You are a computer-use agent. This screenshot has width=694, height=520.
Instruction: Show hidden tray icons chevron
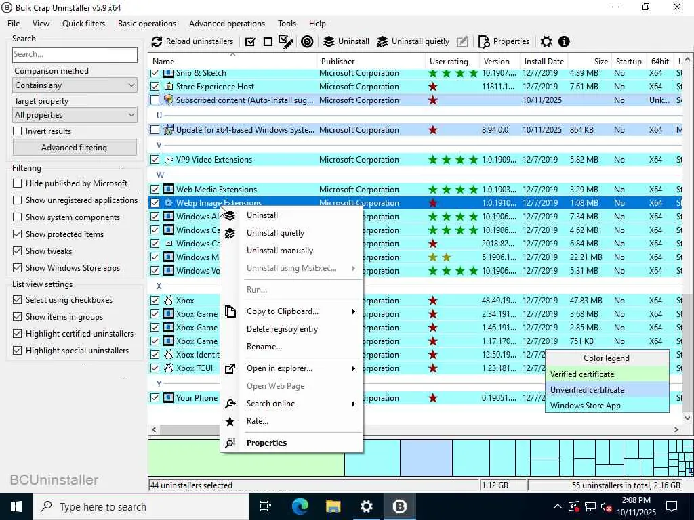click(x=558, y=506)
